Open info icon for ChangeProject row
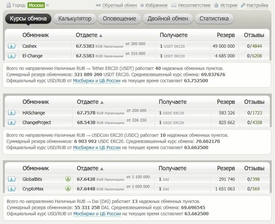The height and width of the screenshot is (224, 275). 12,123
